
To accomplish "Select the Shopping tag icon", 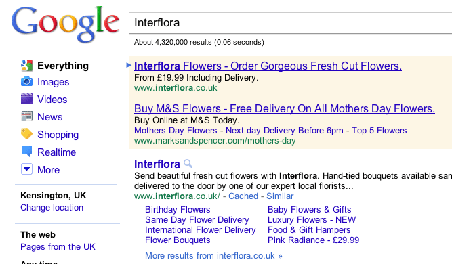I will click(27, 134).
